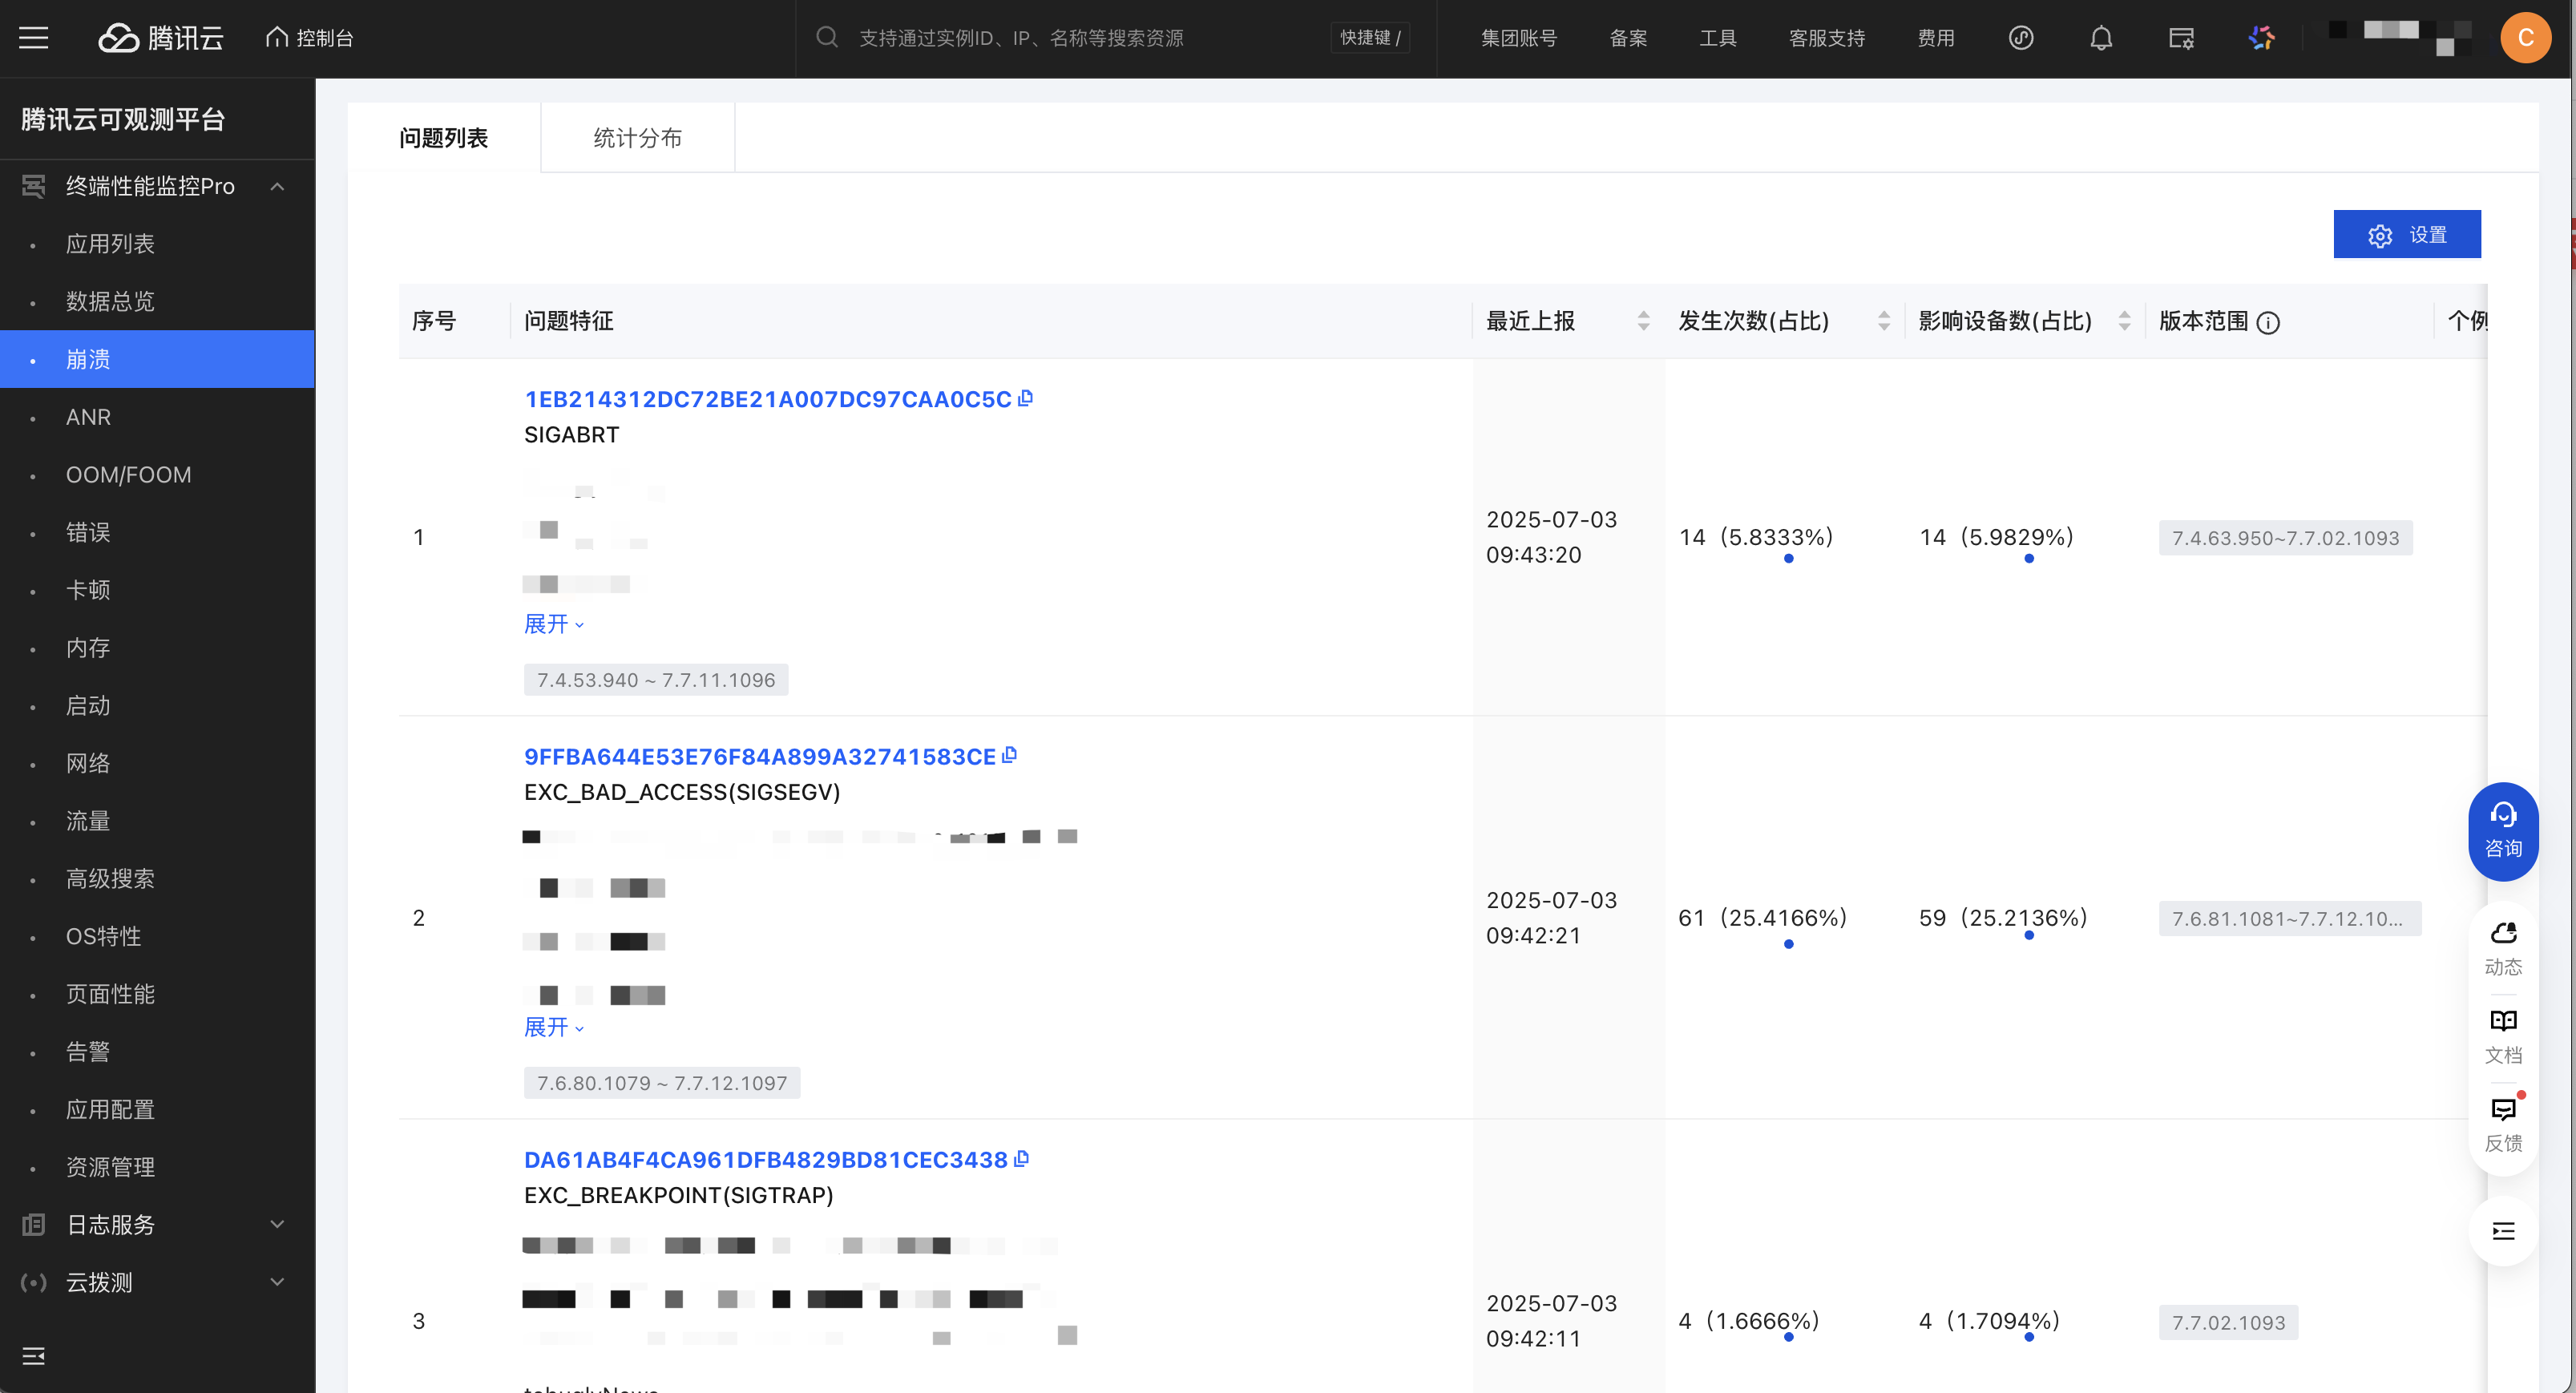Screen dimensions: 2576x1393
Task: Open 启动 in sidebar
Action: pos(88,705)
